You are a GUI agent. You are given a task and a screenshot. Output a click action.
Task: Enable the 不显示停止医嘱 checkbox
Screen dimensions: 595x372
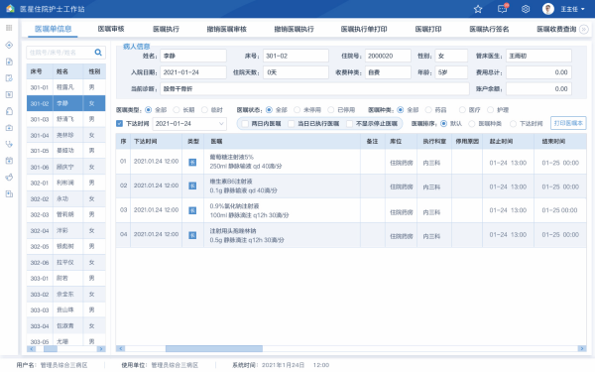tap(349, 124)
